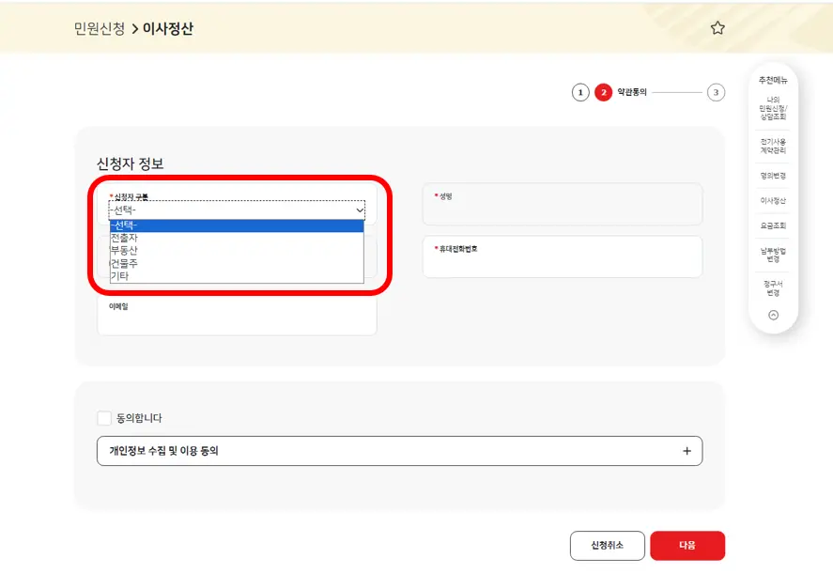The height and width of the screenshot is (574, 833).
Task: Click the star bookmark icon
Action: pos(717,28)
